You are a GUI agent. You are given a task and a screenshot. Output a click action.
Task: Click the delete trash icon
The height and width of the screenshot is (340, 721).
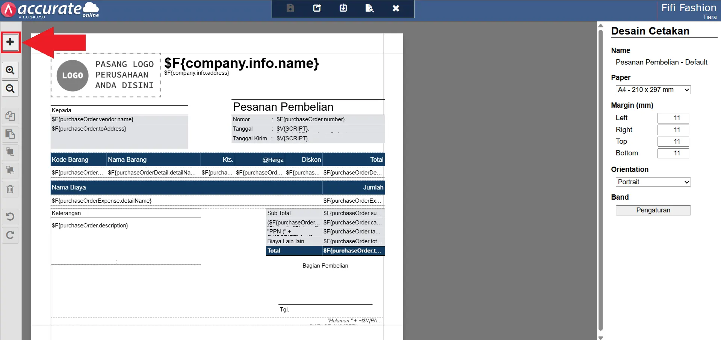(x=10, y=189)
